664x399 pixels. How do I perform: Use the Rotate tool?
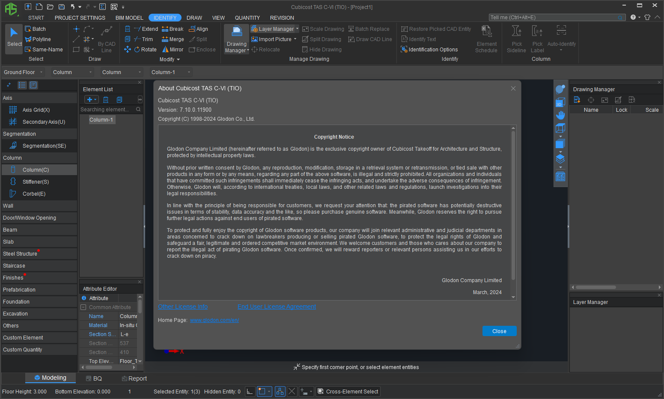point(146,50)
